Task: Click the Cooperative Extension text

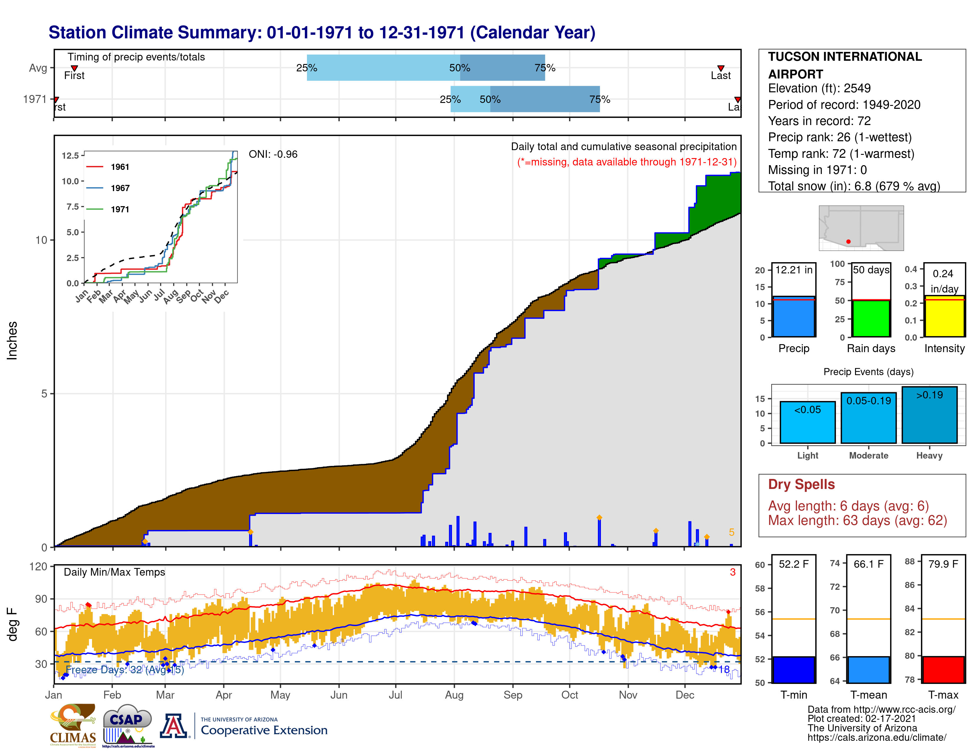Action: pos(264,730)
